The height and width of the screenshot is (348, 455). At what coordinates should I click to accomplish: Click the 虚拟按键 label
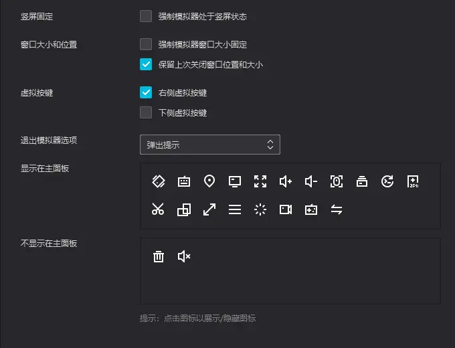point(37,93)
